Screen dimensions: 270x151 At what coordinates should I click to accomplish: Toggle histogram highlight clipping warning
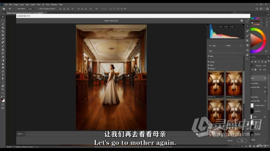pos(243,25)
